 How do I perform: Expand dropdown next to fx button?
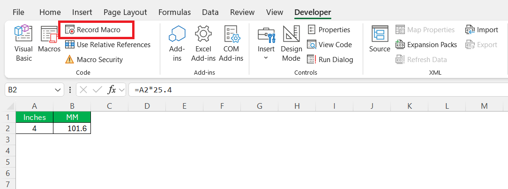click(x=122, y=90)
